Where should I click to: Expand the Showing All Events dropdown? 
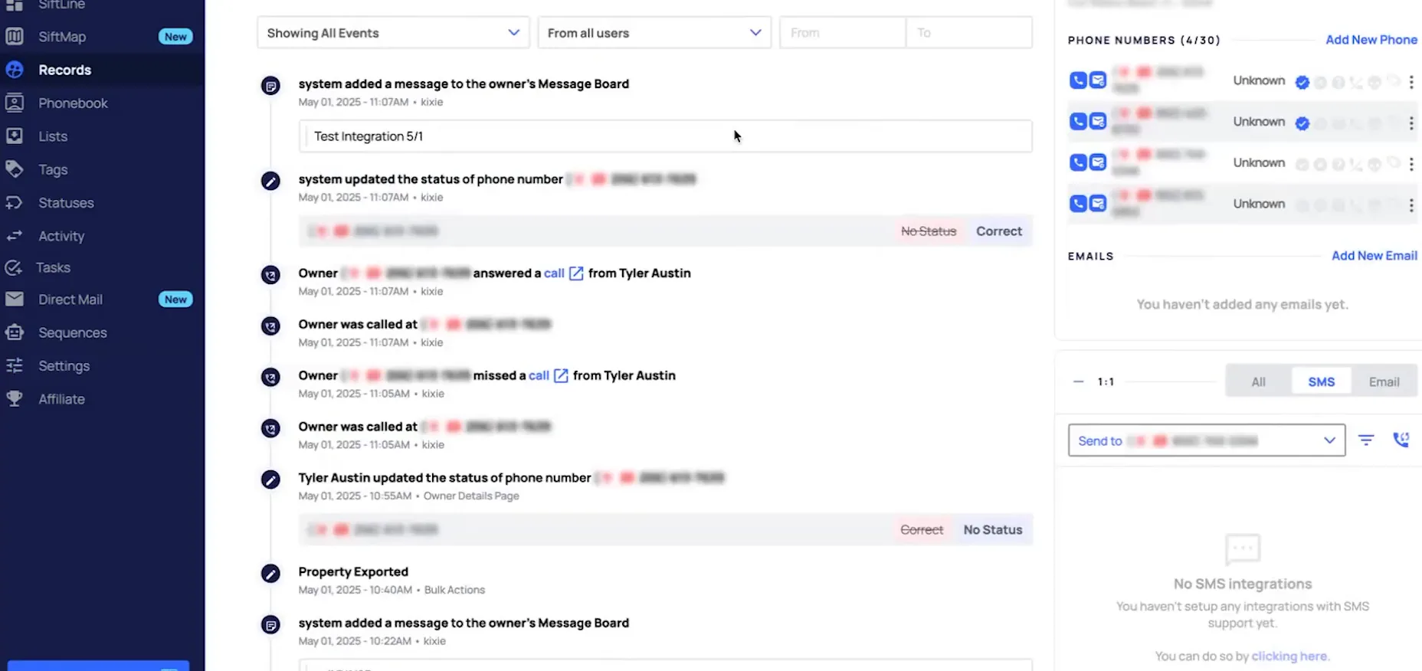393,33
